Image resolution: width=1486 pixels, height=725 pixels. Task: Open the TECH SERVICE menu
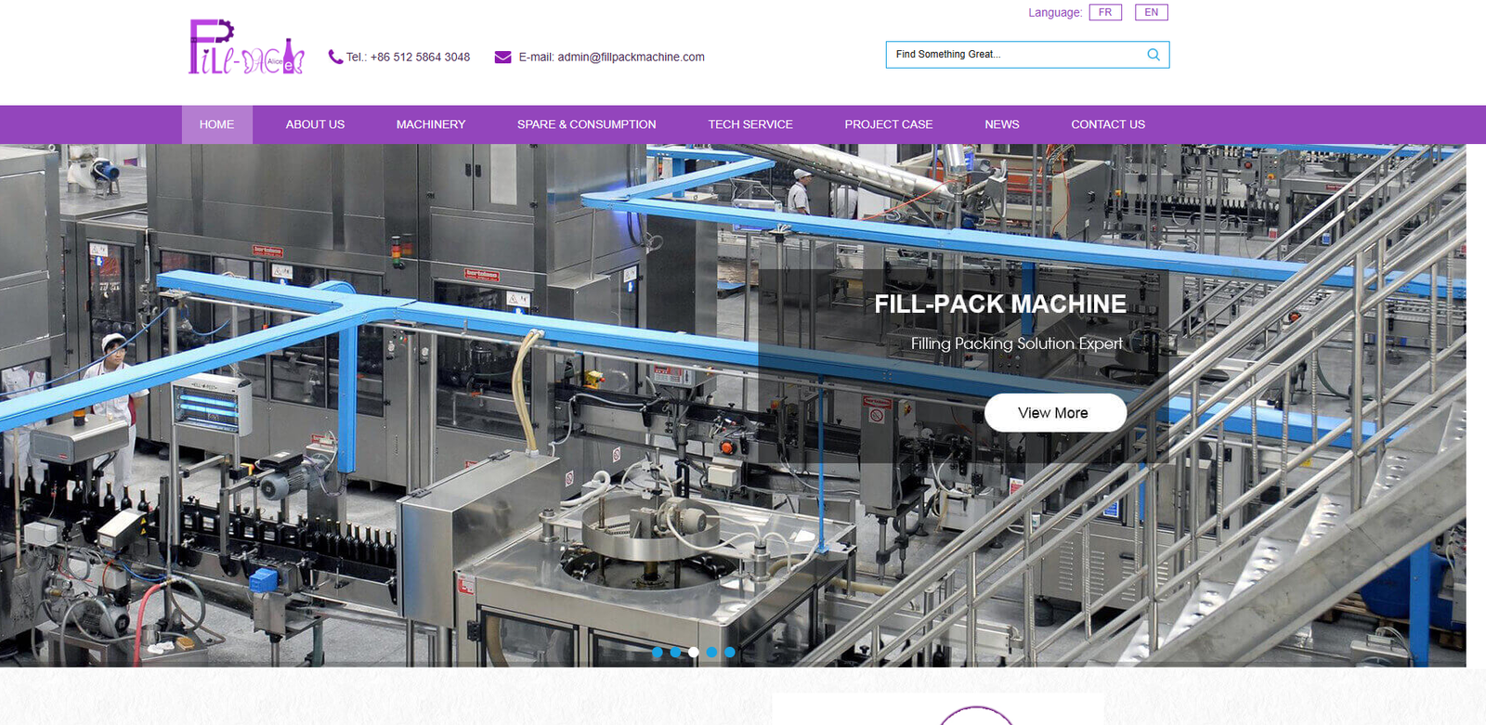click(x=750, y=124)
